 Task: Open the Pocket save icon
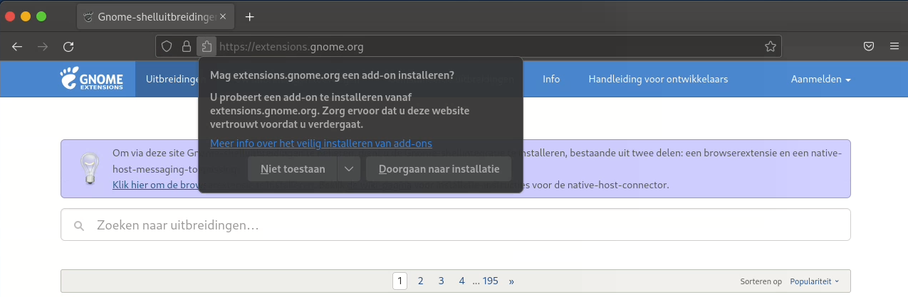click(869, 47)
